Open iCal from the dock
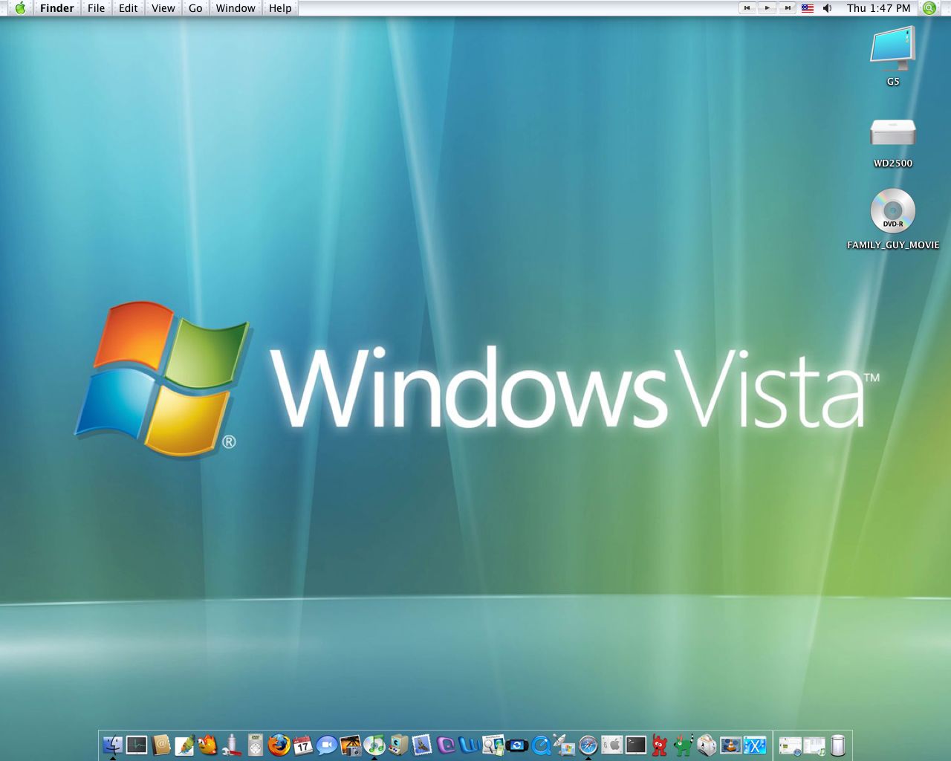This screenshot has height=761, width=951. pos(303,745)
